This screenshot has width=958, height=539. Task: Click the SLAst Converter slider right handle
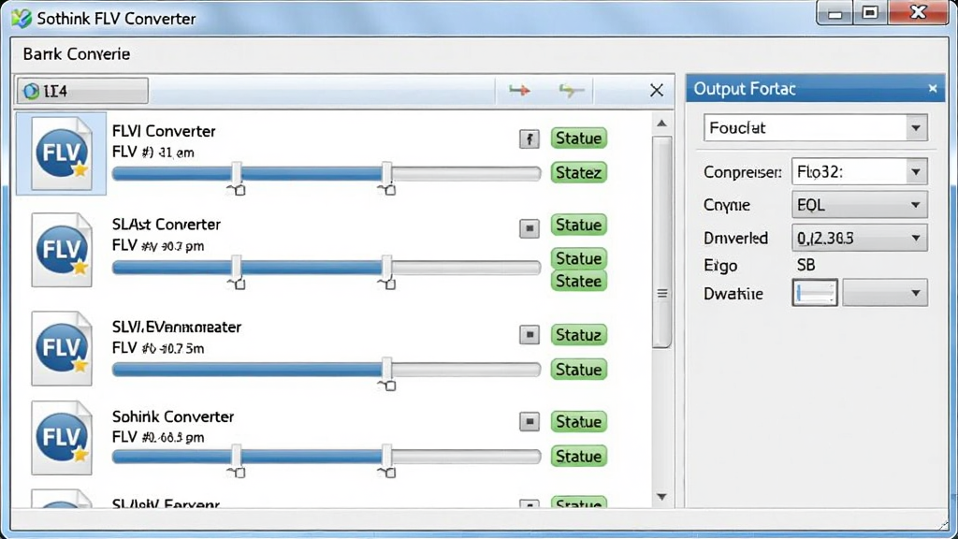pos(386,267)
